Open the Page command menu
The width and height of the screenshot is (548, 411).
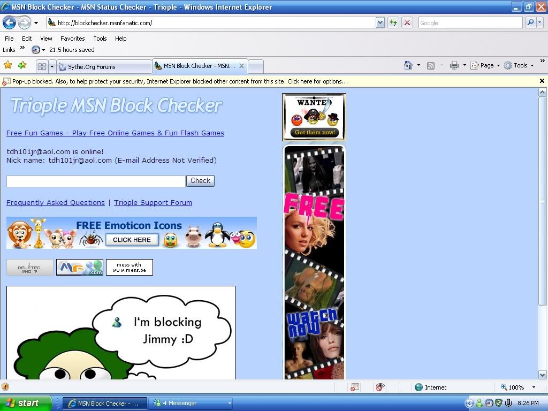[485, 65]
